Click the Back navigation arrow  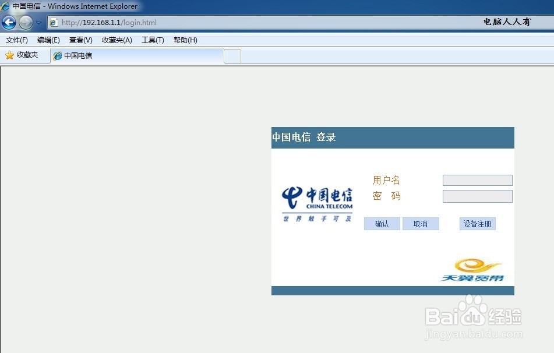[9, 23]
